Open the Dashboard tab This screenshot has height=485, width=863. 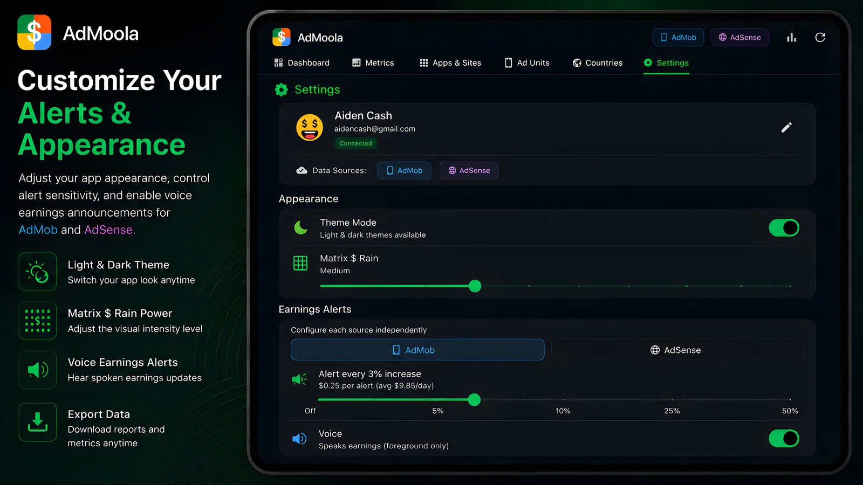pos(302,63)
